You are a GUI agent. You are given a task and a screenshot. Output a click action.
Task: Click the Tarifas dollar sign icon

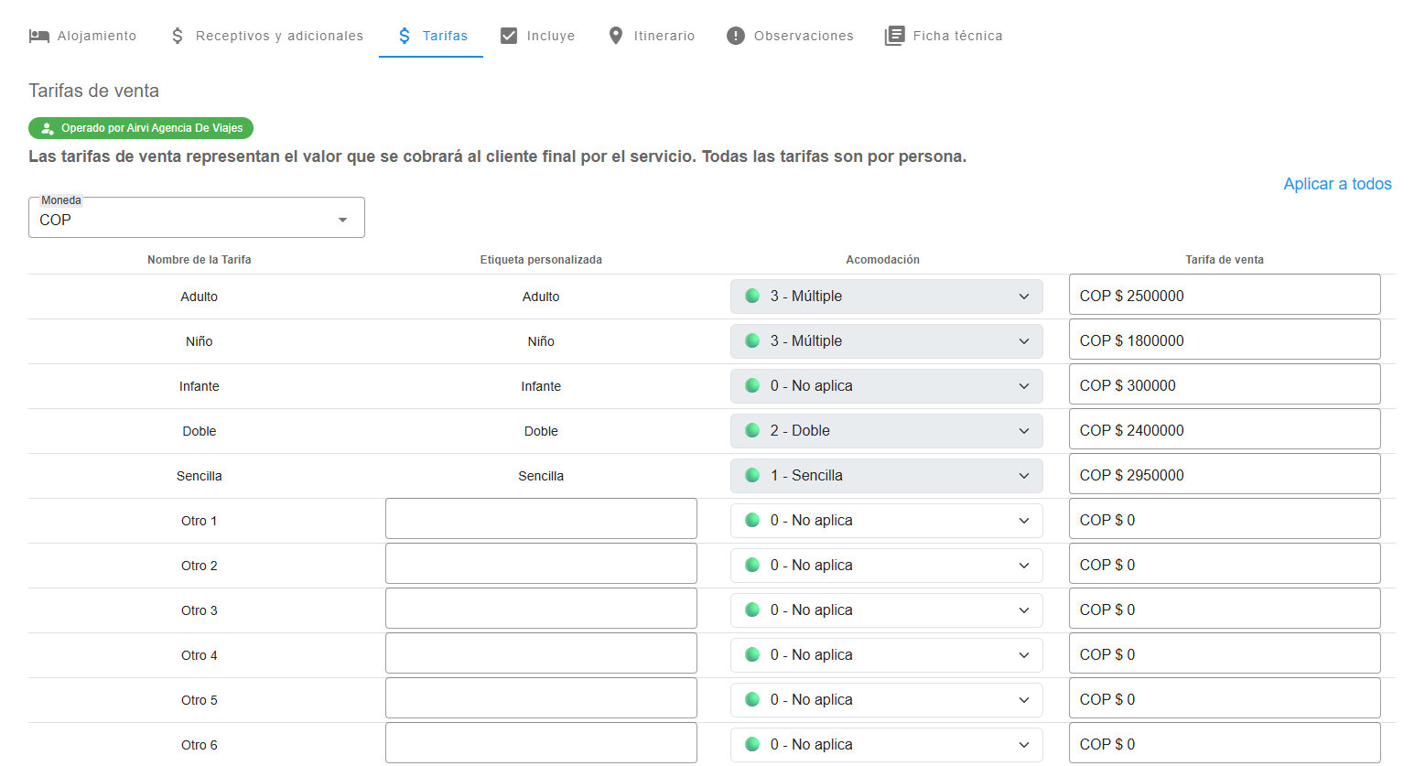tap(405, 36)
